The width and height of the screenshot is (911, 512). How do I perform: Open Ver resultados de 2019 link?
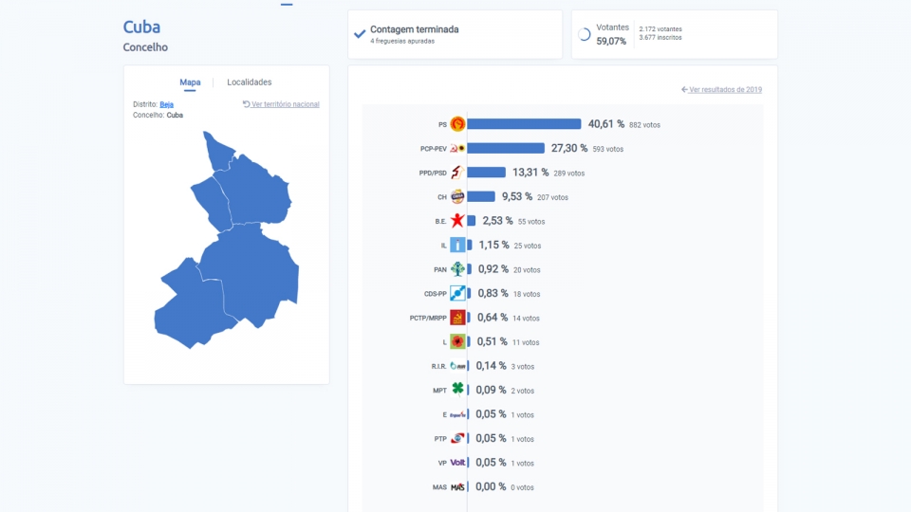click(x=721, y=89)
